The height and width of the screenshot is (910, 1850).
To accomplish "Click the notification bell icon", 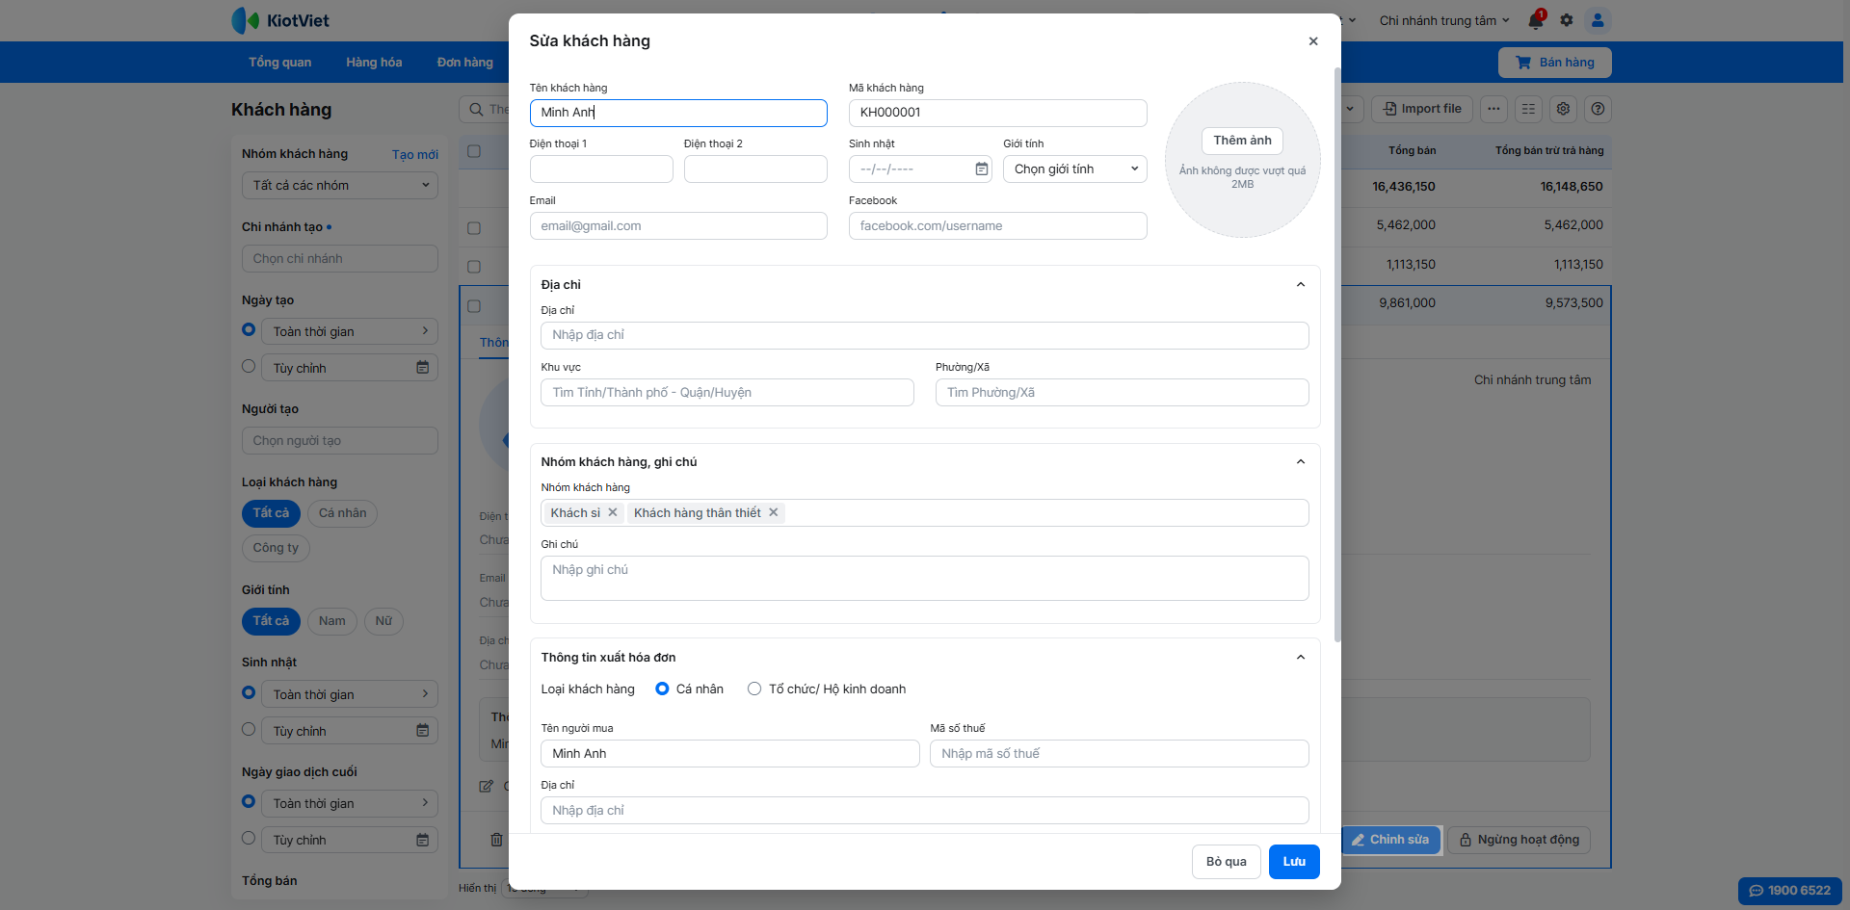I will tap(1535, 20).
